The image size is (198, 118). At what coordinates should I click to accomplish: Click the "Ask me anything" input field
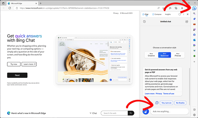[170, 111]
